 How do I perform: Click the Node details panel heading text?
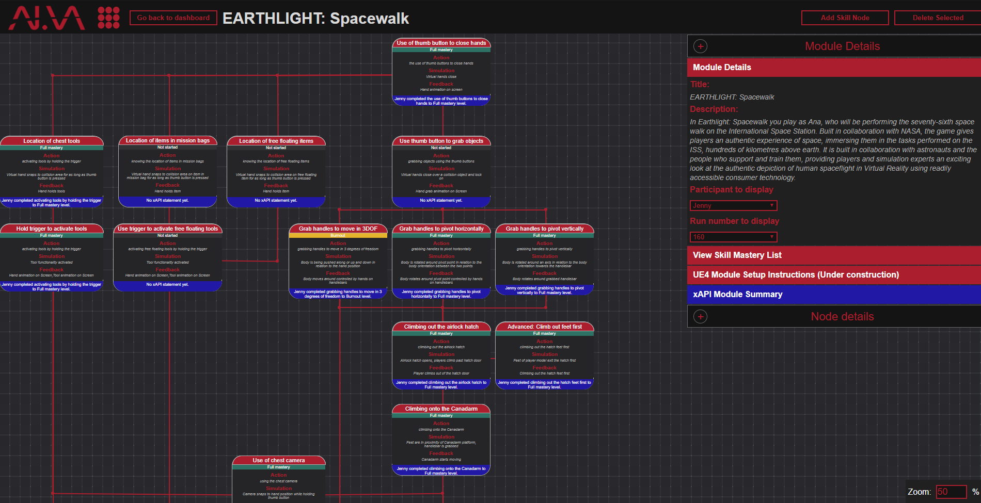(x=842, y=317)
